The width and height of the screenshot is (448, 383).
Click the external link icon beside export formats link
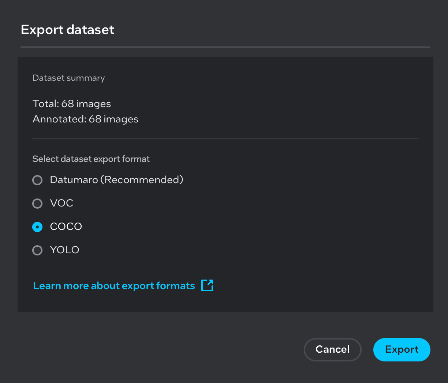[x=207, y=285]
